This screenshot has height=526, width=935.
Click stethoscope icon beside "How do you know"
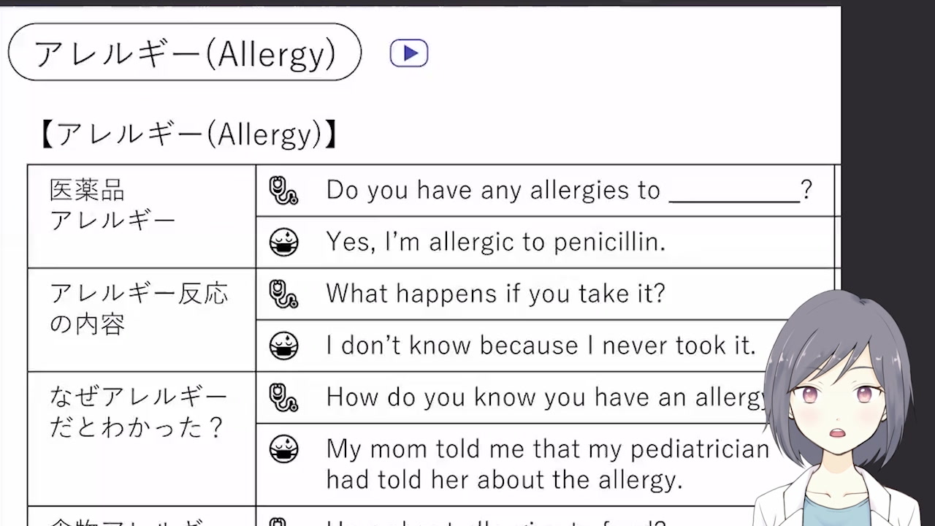pos(283,397)
